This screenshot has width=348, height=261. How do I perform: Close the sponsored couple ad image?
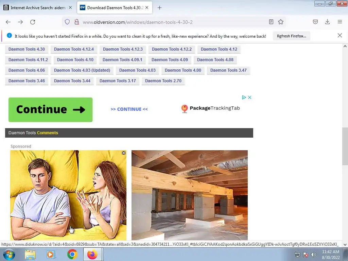pos(124,153)
